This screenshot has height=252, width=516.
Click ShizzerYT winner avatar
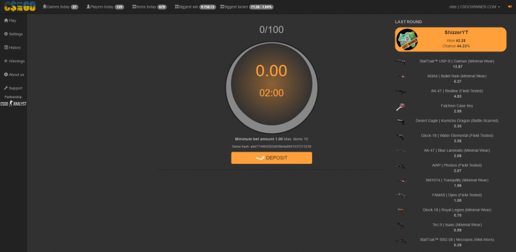coord(408,39)
